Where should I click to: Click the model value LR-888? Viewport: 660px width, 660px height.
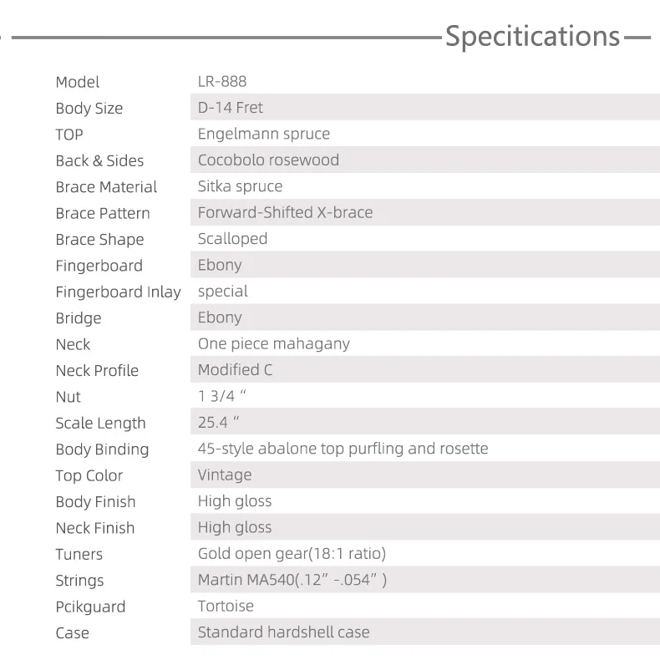coord(222,82)
